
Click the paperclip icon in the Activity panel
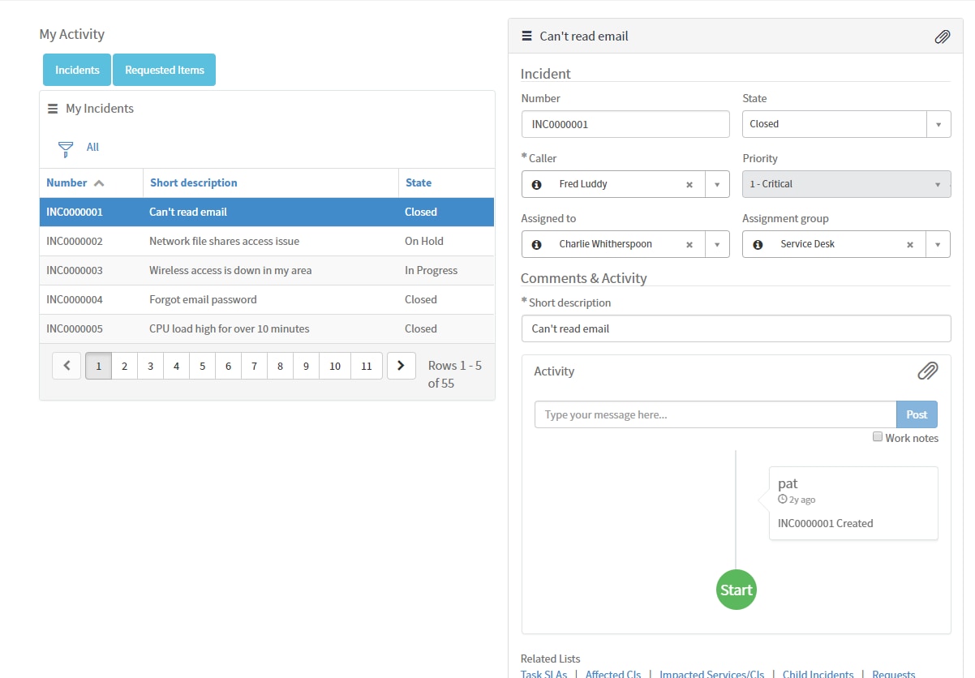click(928, 371)
